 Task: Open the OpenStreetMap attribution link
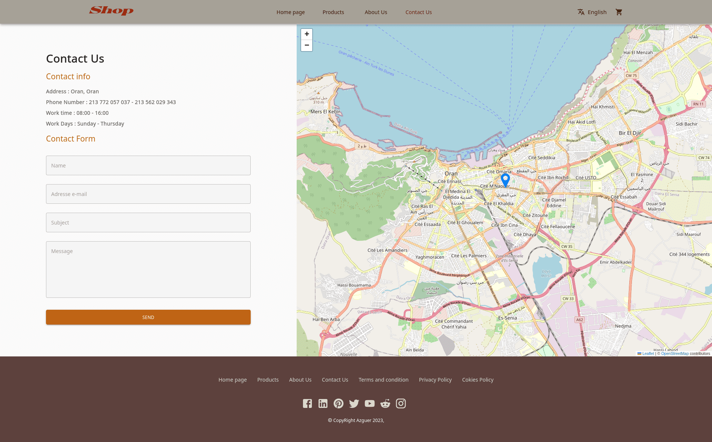[x=675, y=353]
